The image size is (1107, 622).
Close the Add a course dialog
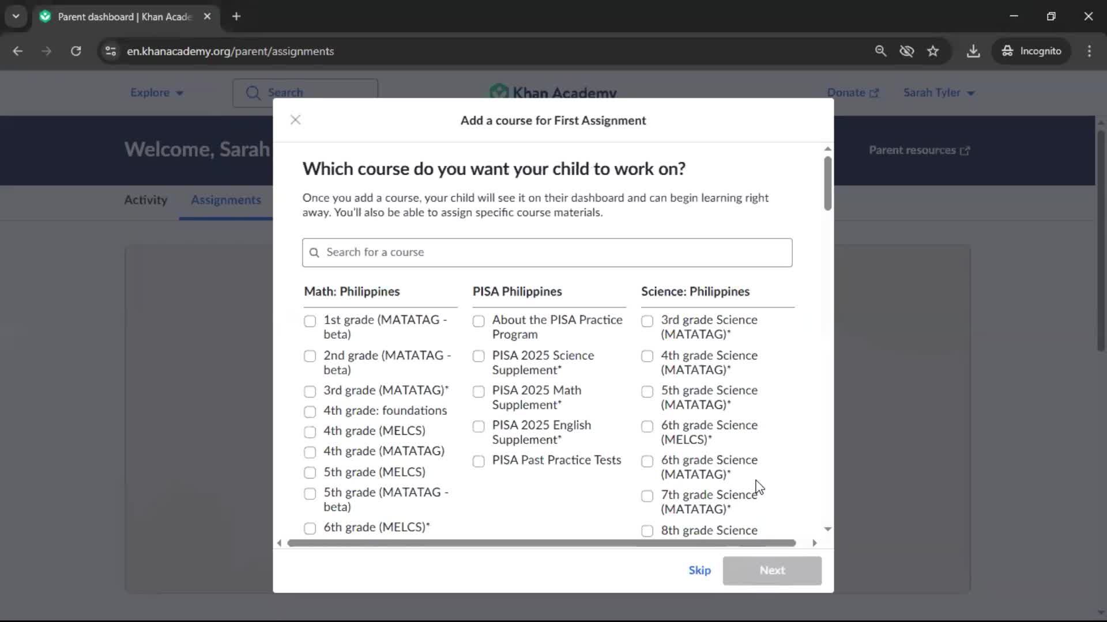[x=295, y=120]
